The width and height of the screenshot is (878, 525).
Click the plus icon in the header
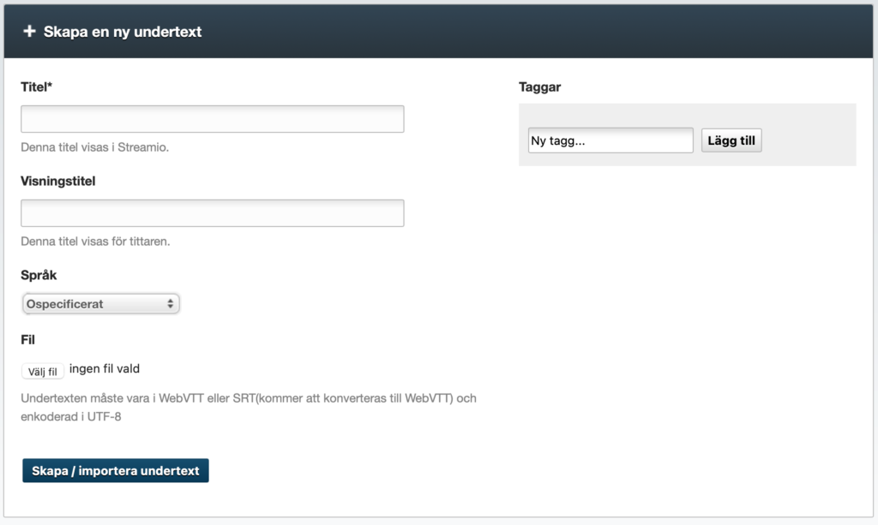pyautogui.click(x=29, y=32)
